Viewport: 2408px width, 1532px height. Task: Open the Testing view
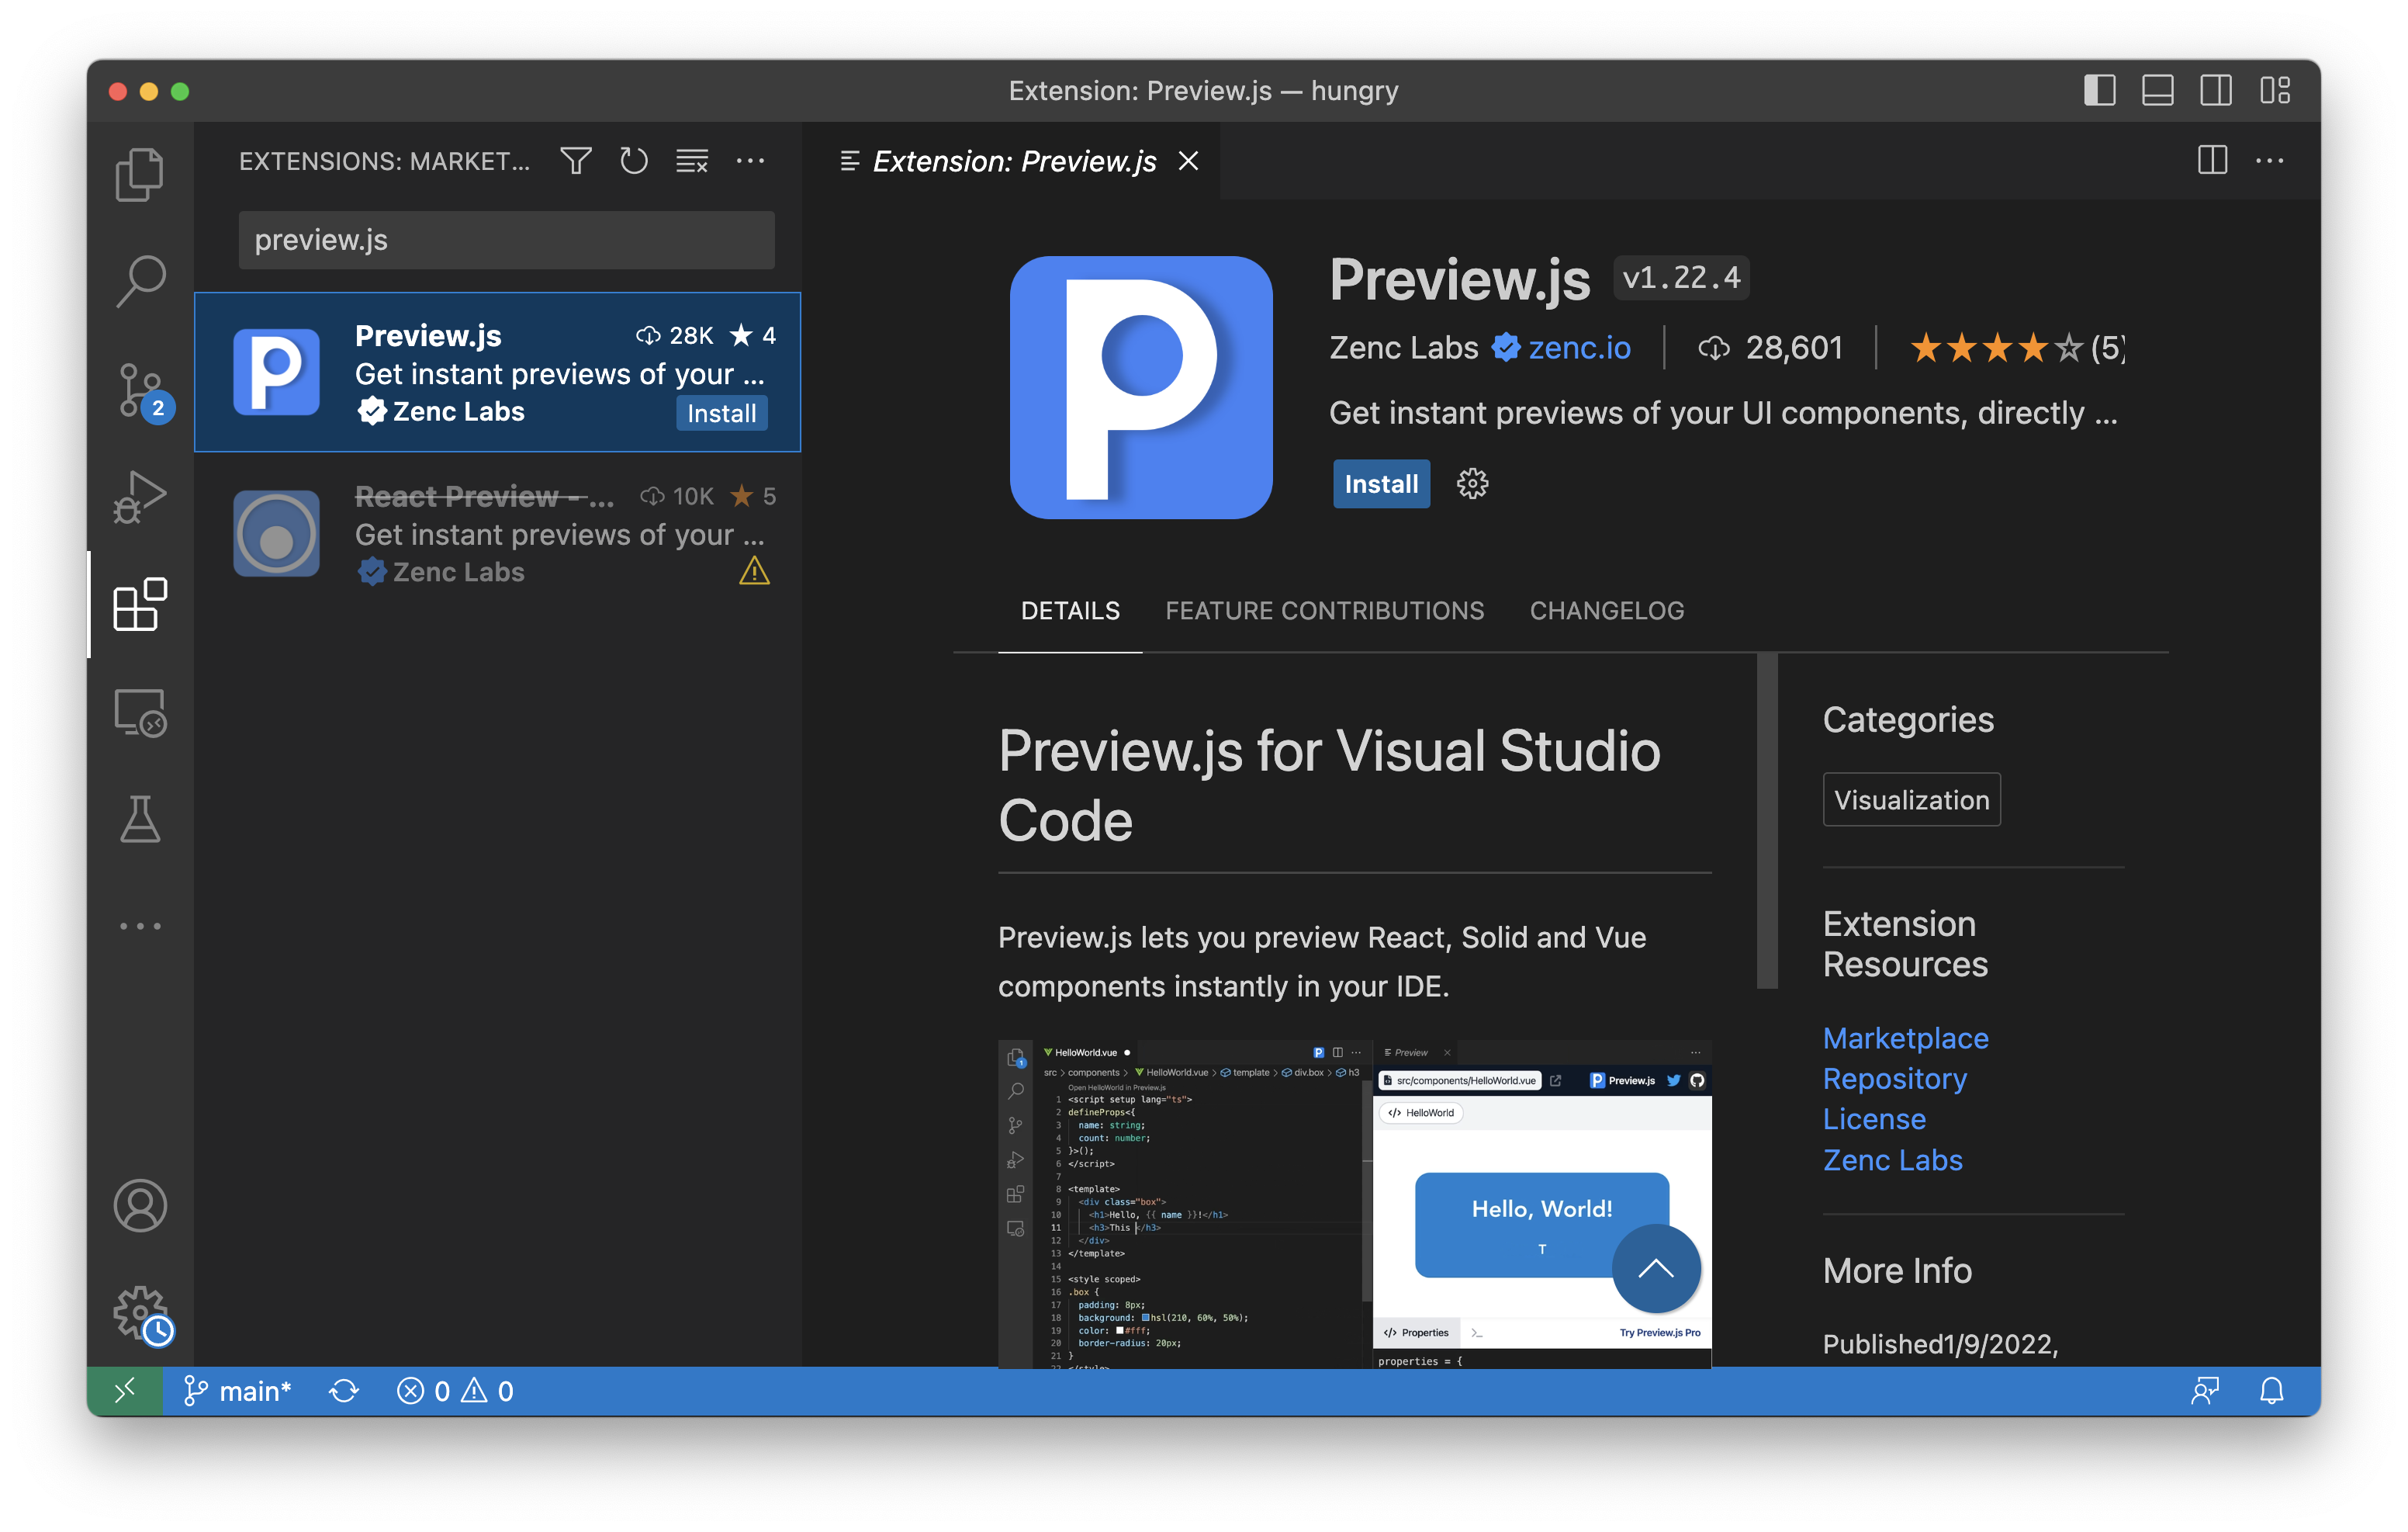click(140, 820)
